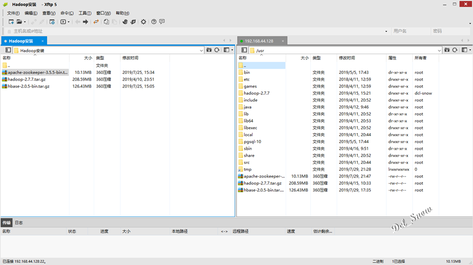The width and height of the screenshot is (473, 265).
Task: Toggle folder tree in remote pane
Action: (244, 50)
